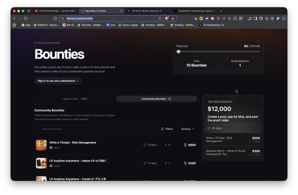Click the clock icon beside 24 days
The width and height of the screenshot is (298, 195).
(x=209, y=128)
